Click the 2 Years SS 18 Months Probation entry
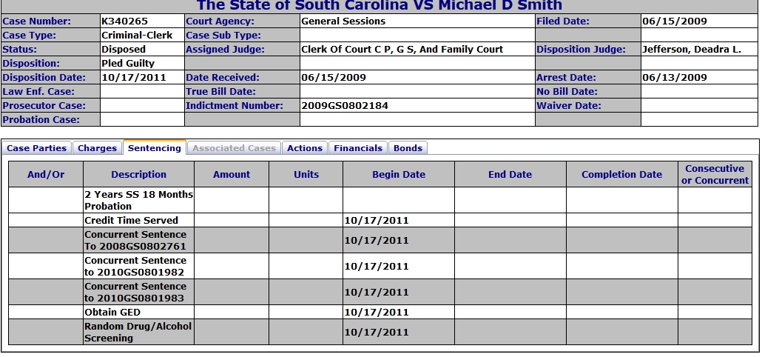The width and height of the screenshot is (762, 357). tap(138, 201)
